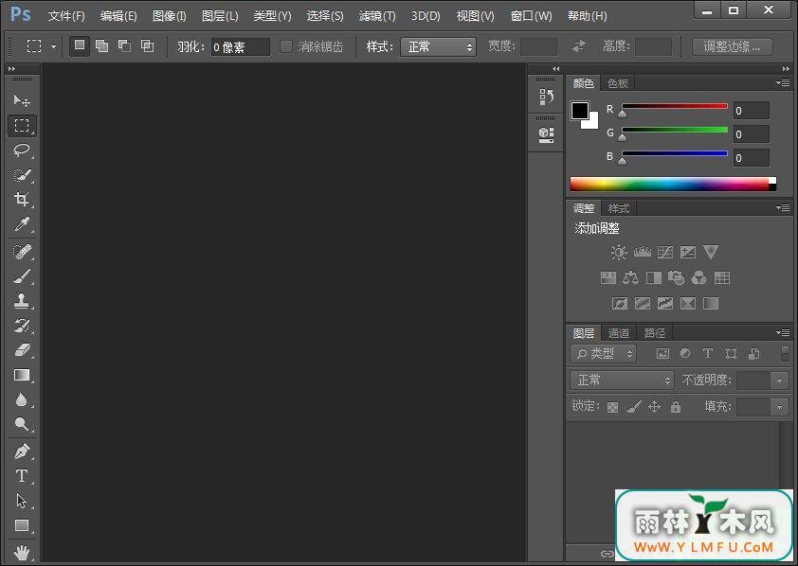
Task: Click the foreground color swatch
Action: [580, 110]
